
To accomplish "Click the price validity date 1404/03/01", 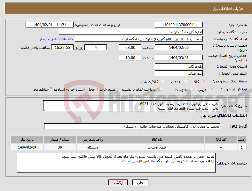I will [x=178, y=57].
